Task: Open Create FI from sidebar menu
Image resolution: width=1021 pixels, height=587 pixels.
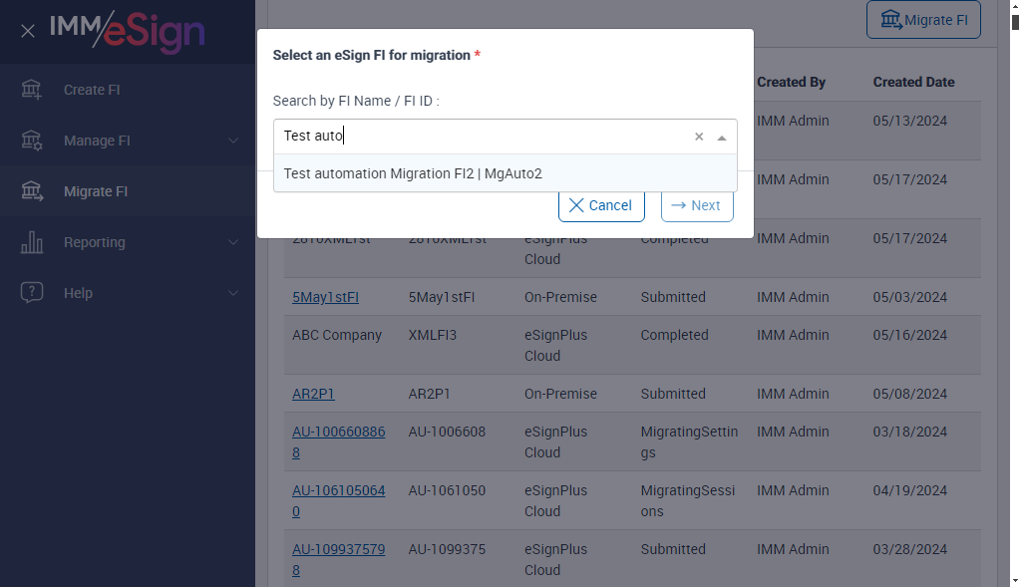Action: (92, 90)
